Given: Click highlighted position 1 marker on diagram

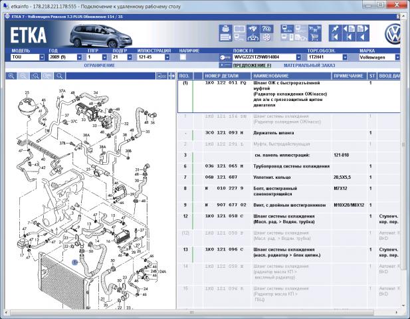Looking at the screenshot, I should coord(75,262).
